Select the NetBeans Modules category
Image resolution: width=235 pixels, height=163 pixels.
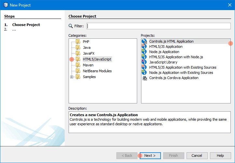97,71
